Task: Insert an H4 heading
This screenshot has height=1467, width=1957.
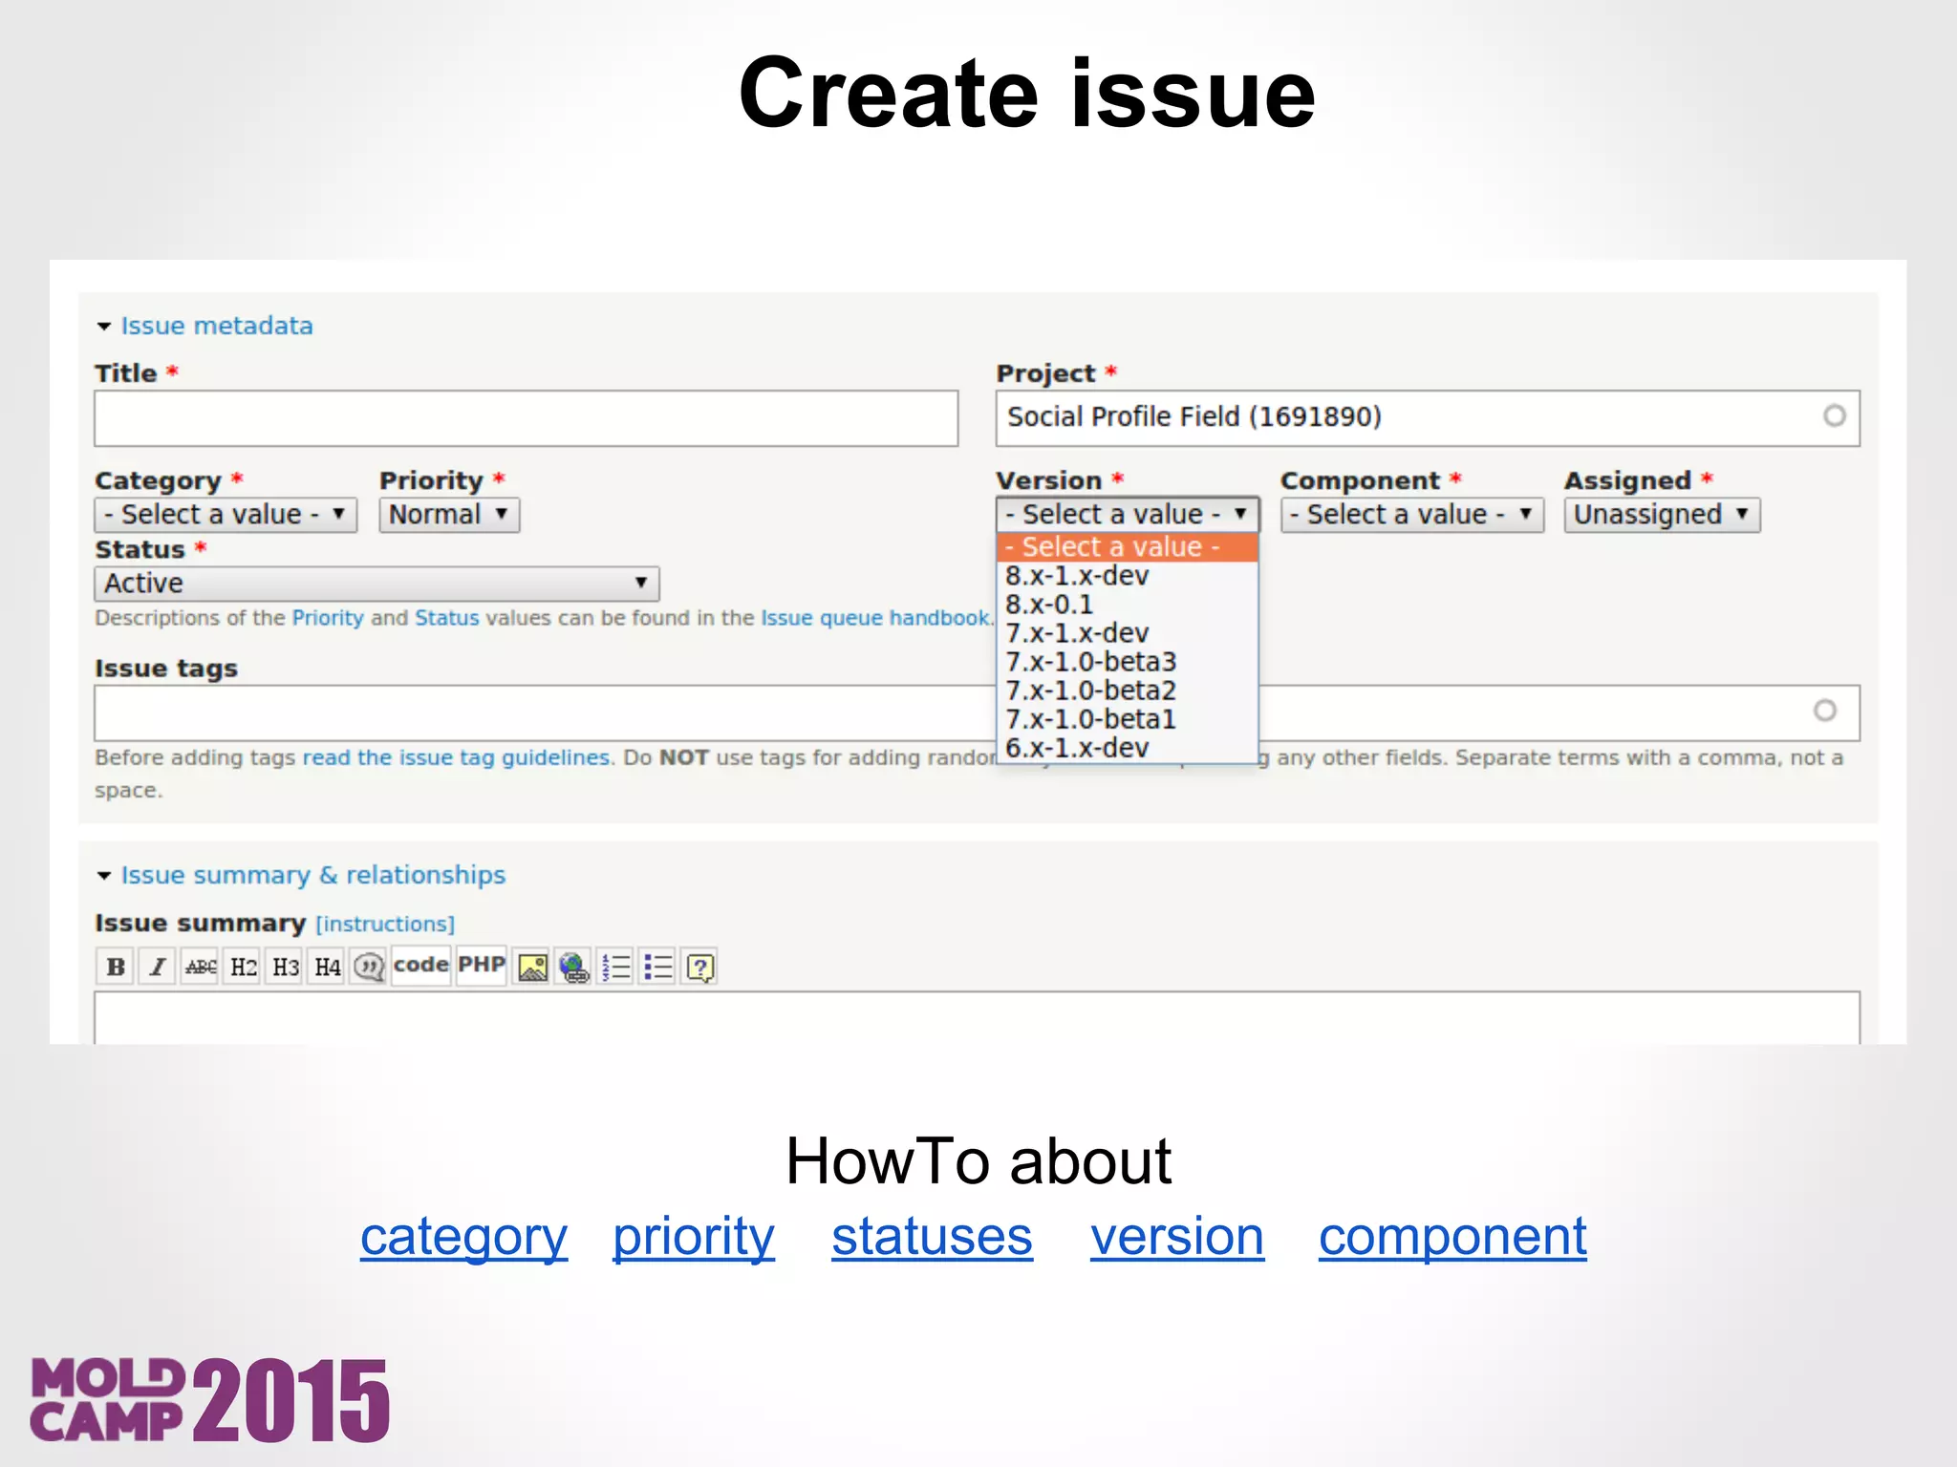Action: 327,967
